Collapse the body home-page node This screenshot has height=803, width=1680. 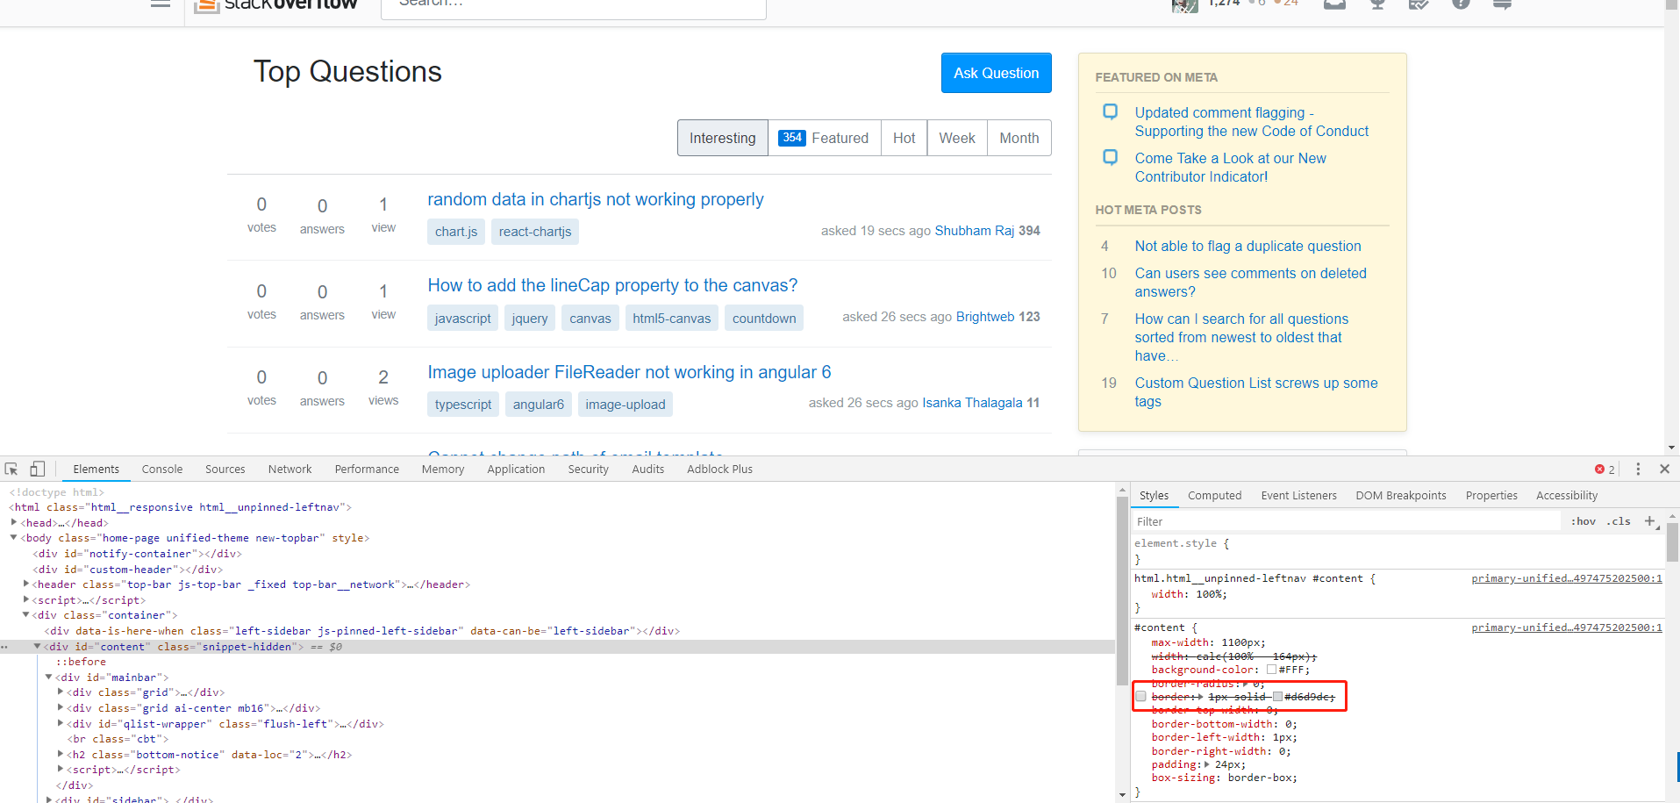pos(14,538)
